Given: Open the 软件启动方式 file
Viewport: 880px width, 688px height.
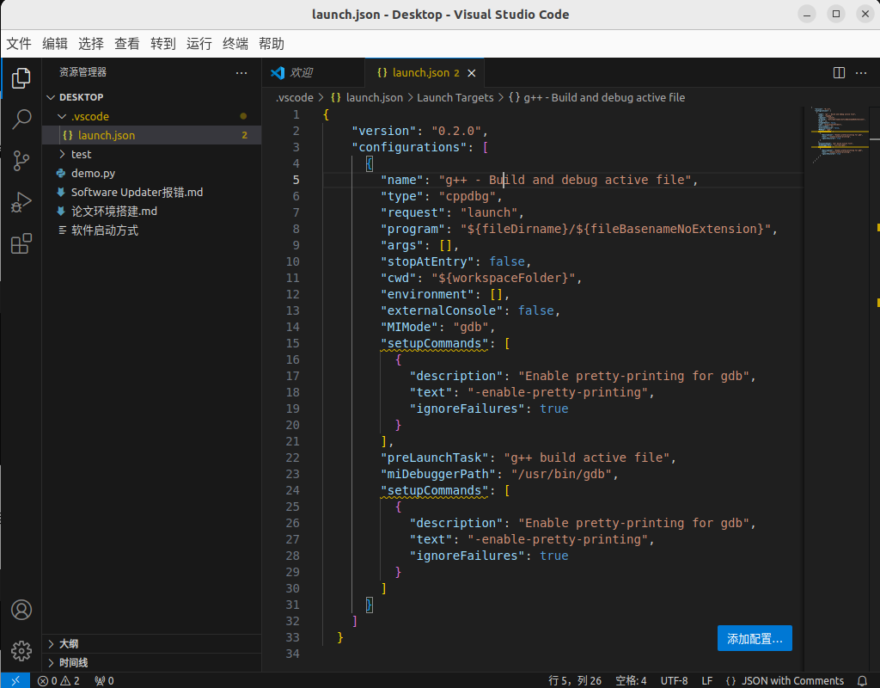Looking at the screenshot, I should 151,230.
